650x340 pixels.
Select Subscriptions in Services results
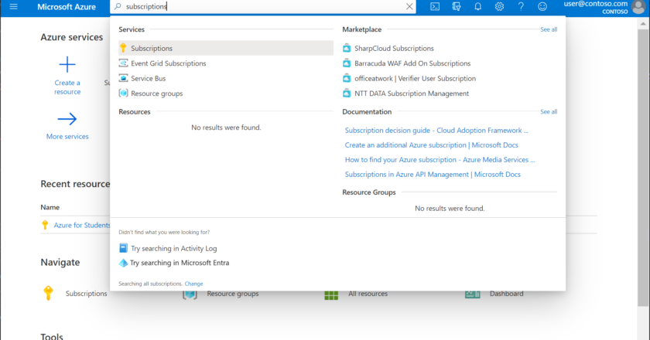[226, 48]
